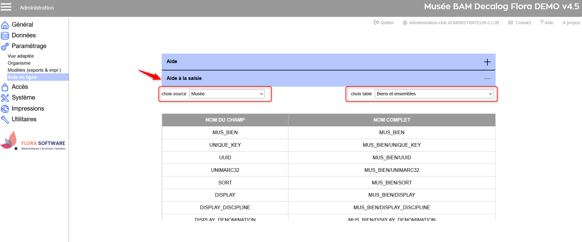Viewport: 582px width, 242px height.
Task: Open the choix source dropdown
Action: [x=227, y=94]
